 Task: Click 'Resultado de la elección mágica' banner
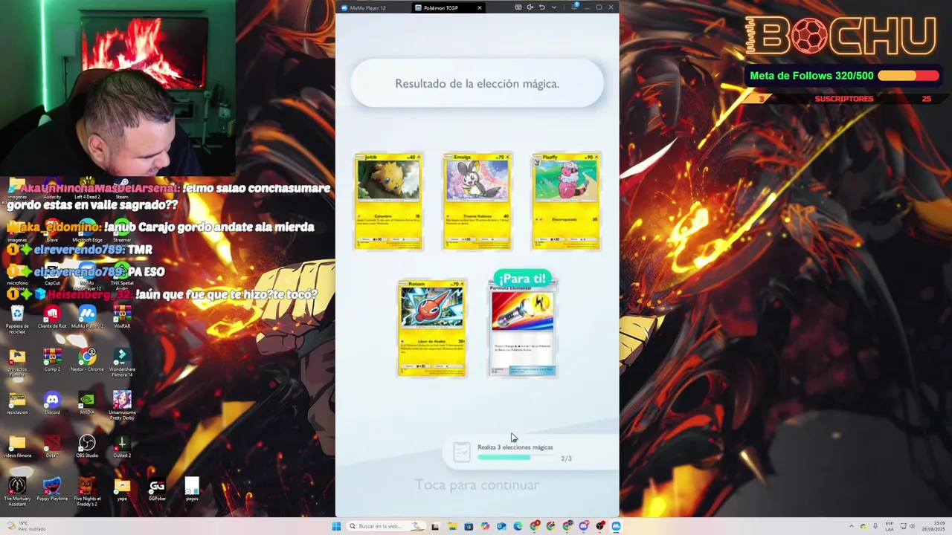[x=477, y=83]
